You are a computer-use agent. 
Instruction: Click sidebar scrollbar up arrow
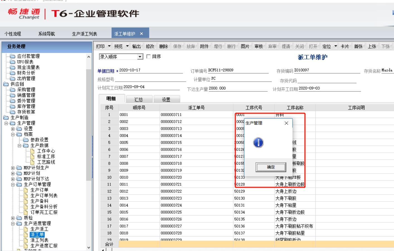[x=89, y=57]
